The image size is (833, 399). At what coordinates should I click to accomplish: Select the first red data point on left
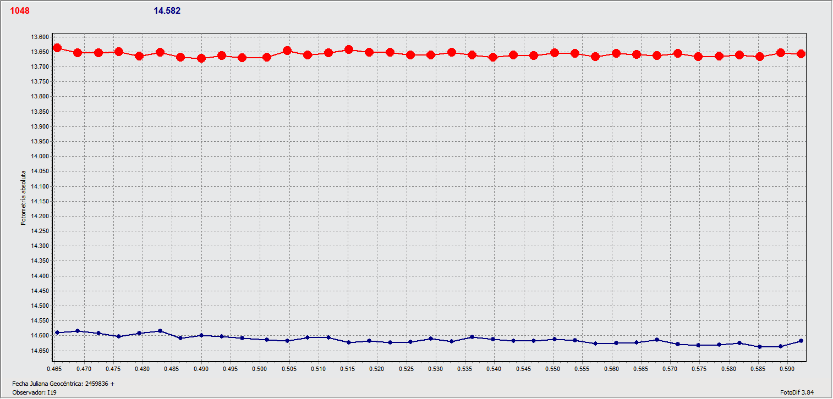click(x=57, y=48)
